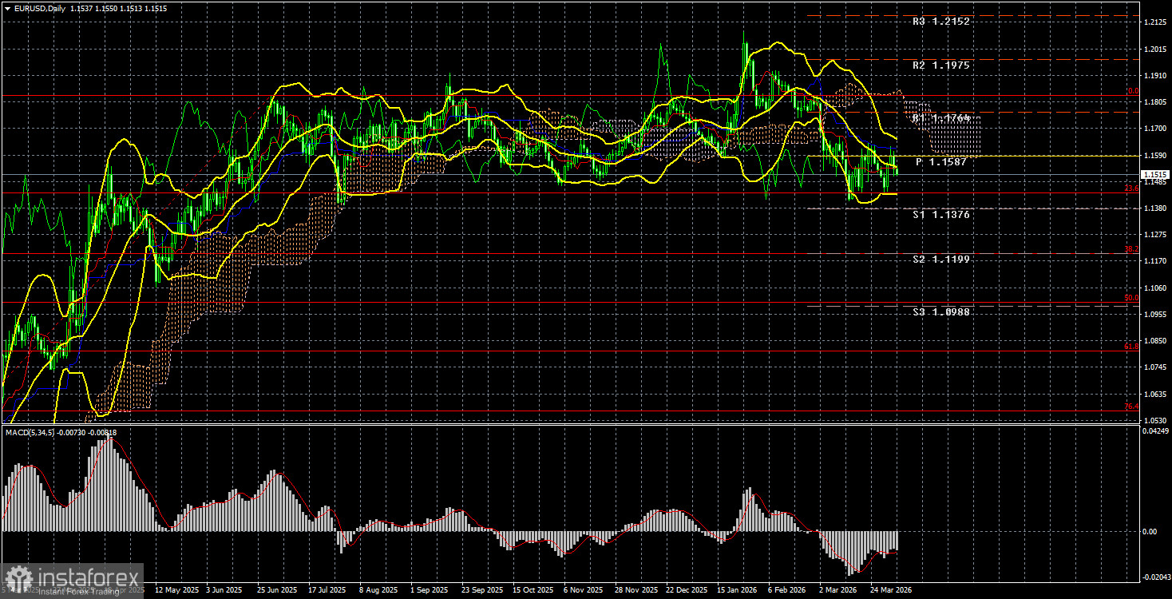Click the 1.0635 price scale value
1172x599 pixels.
(1155, 394)
